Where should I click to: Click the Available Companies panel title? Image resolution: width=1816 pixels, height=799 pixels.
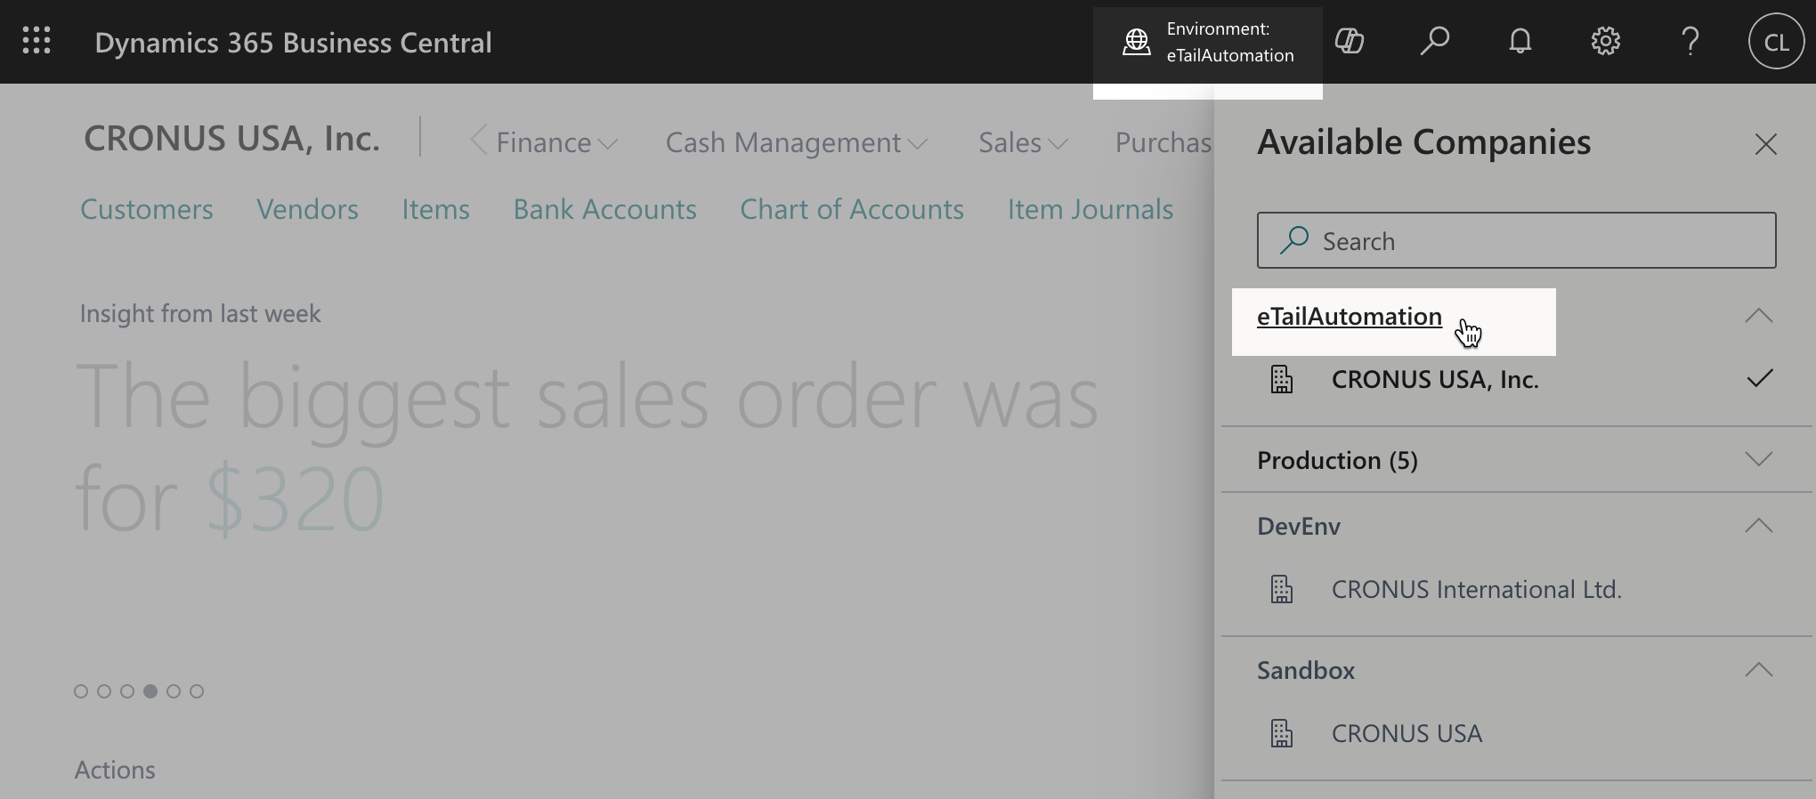coord(1423,142)
